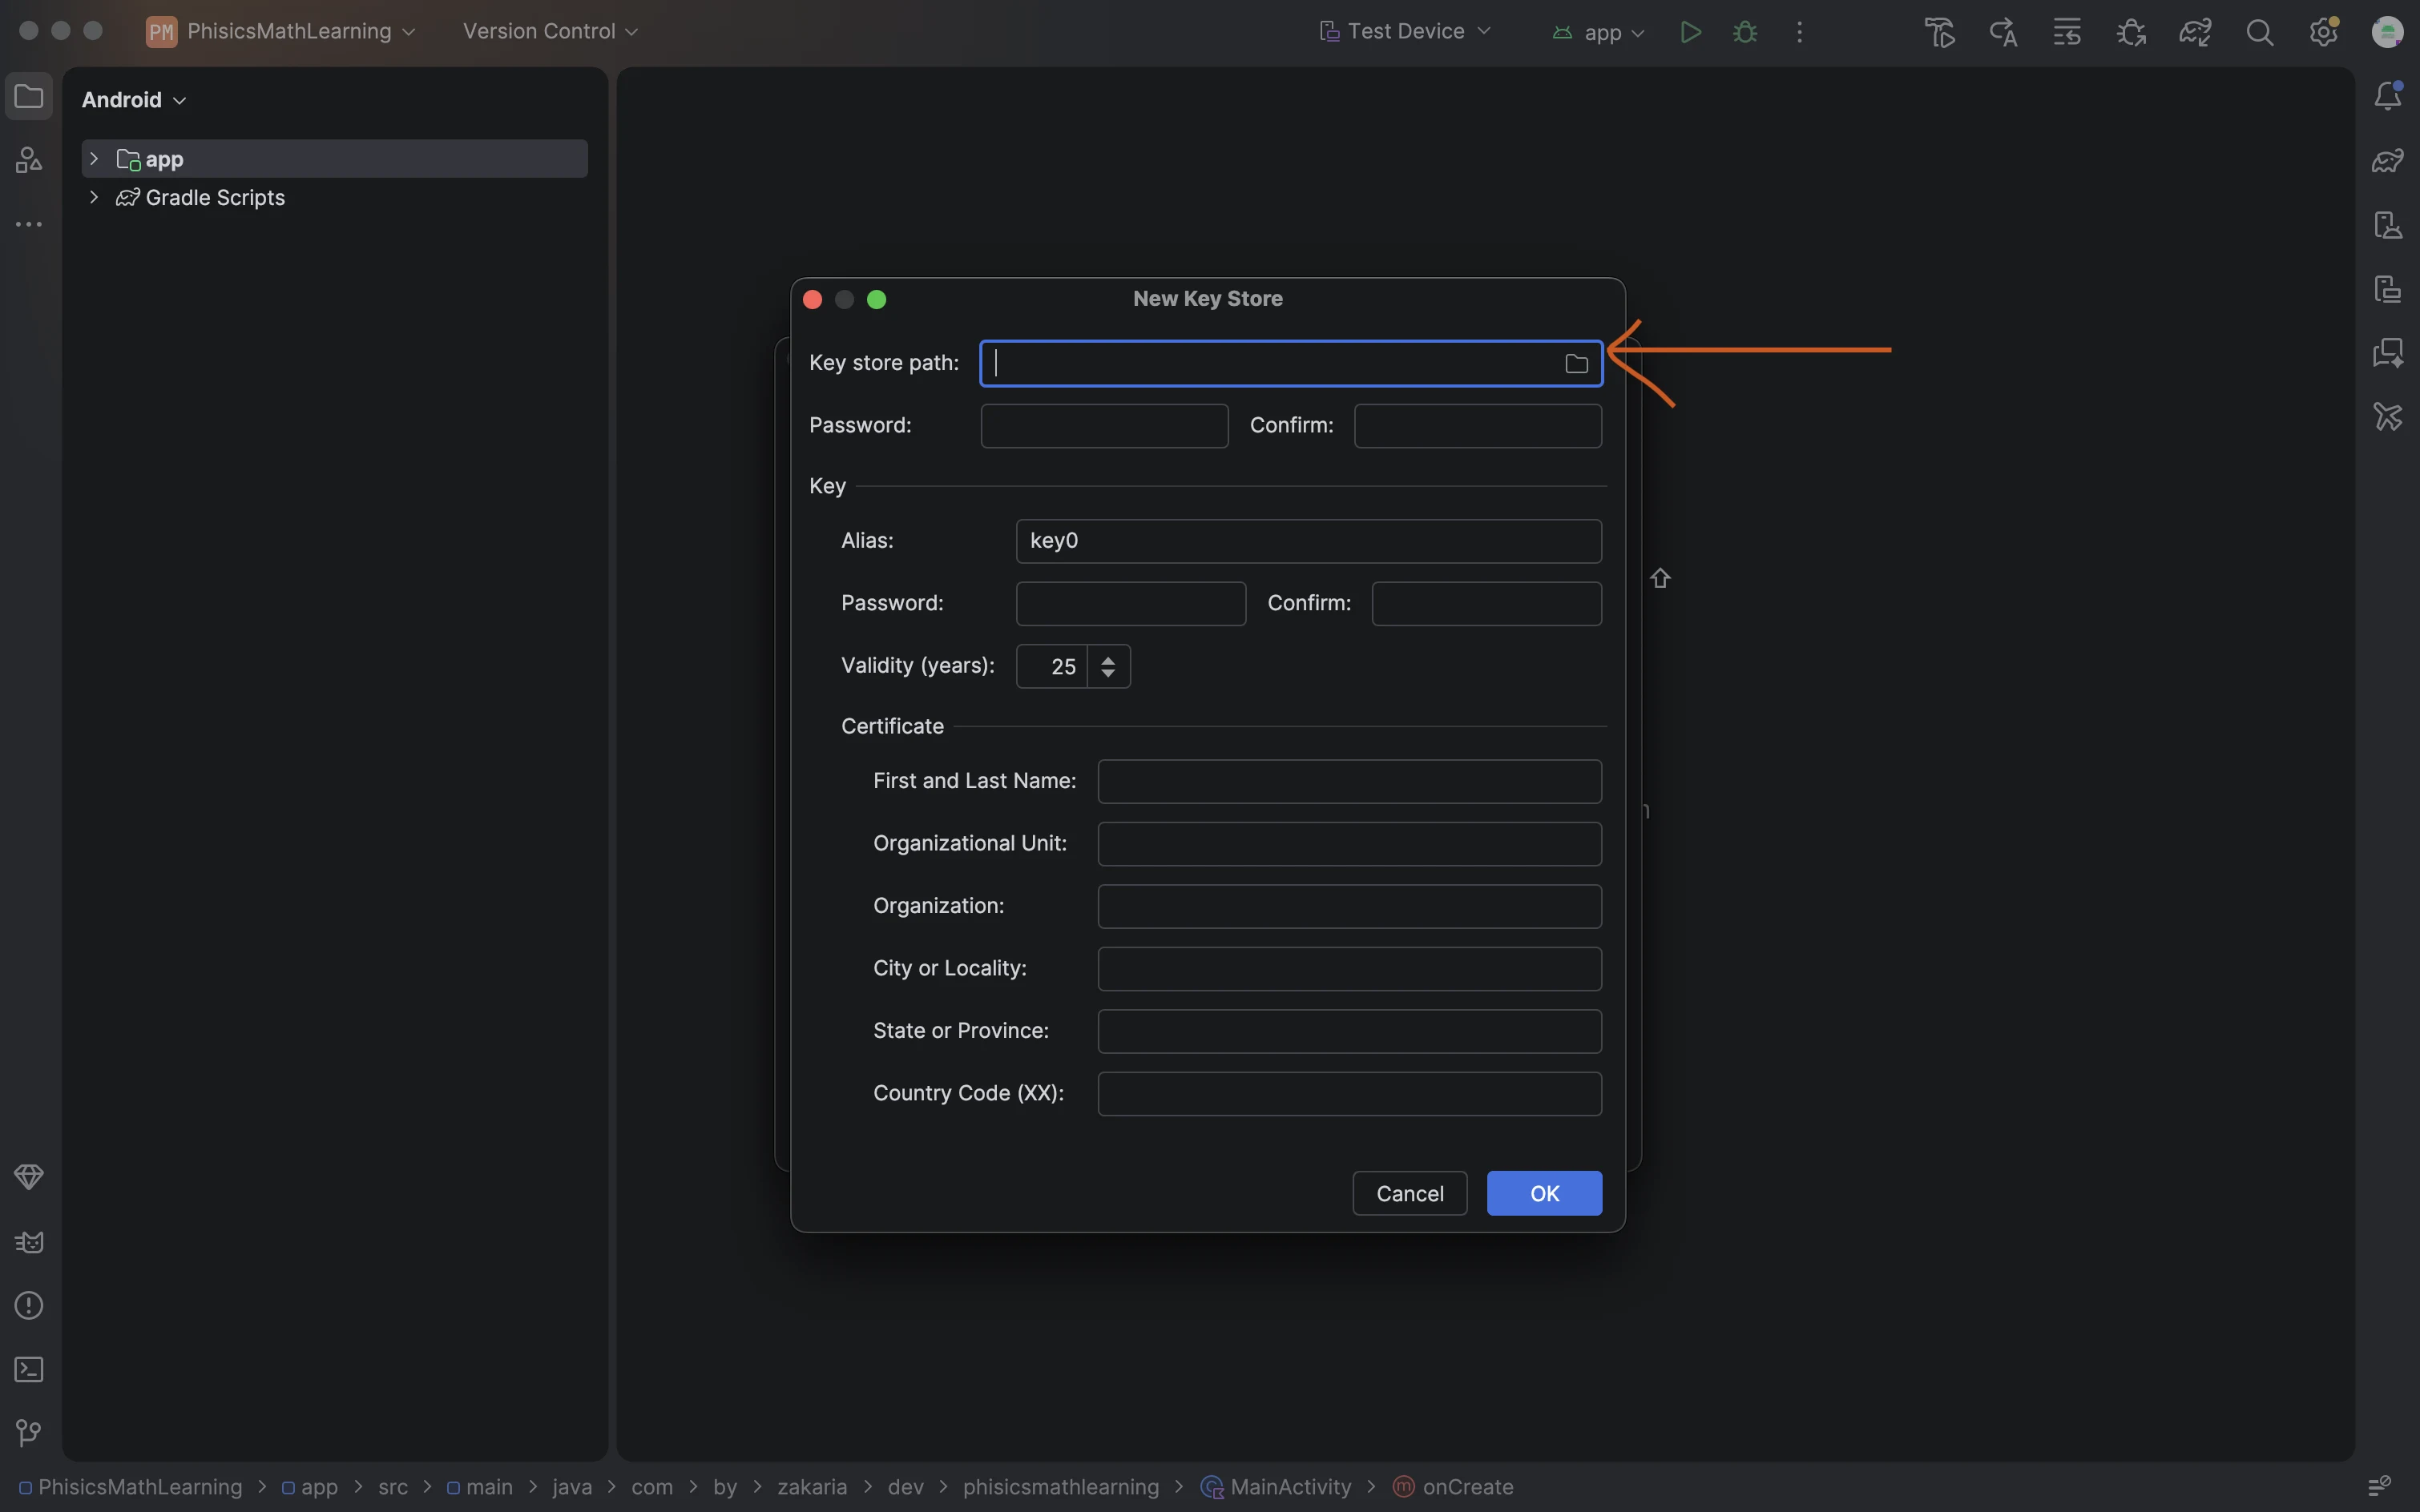Open app run configuration dropdown
The width and height of the screenshot is (2420, 1512).
[1598, 32]
